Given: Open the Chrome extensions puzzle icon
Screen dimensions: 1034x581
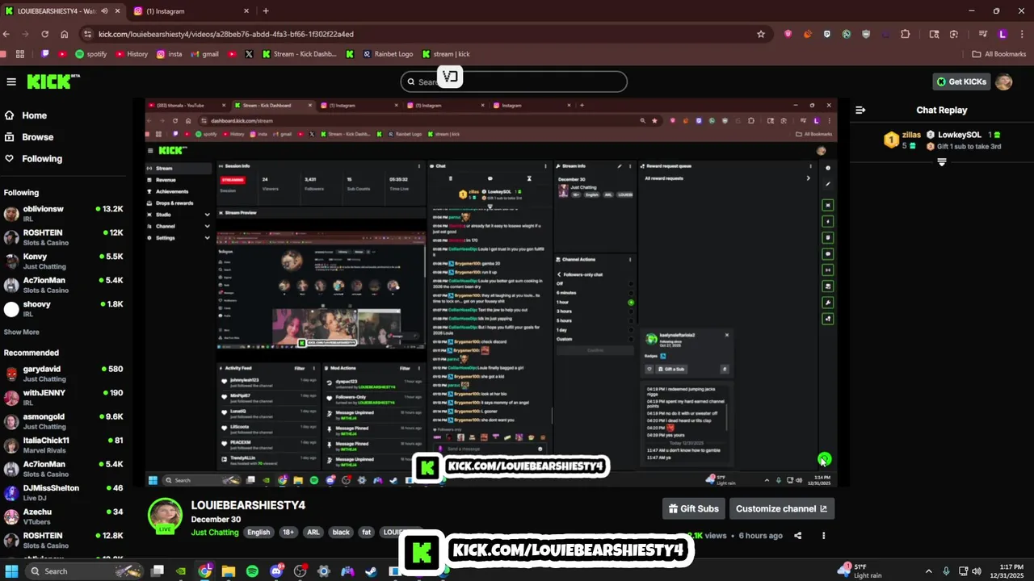Looking at the screenshot, I should point(905,34).
